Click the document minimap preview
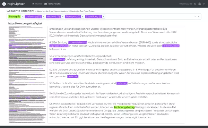The width and height of the screenshot is (208, 128). [27, 75]
